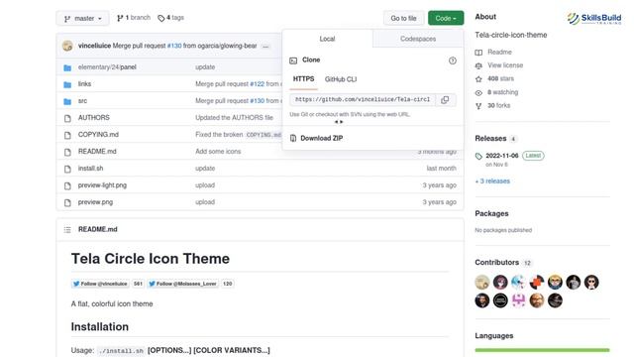Click the Follow @Molasses_Lover Twitter badge
Screen dimensions: 634x357
[x=182, y=284]
